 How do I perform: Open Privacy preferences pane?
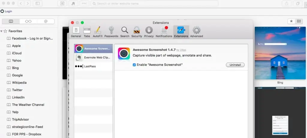tap(149, 32)
